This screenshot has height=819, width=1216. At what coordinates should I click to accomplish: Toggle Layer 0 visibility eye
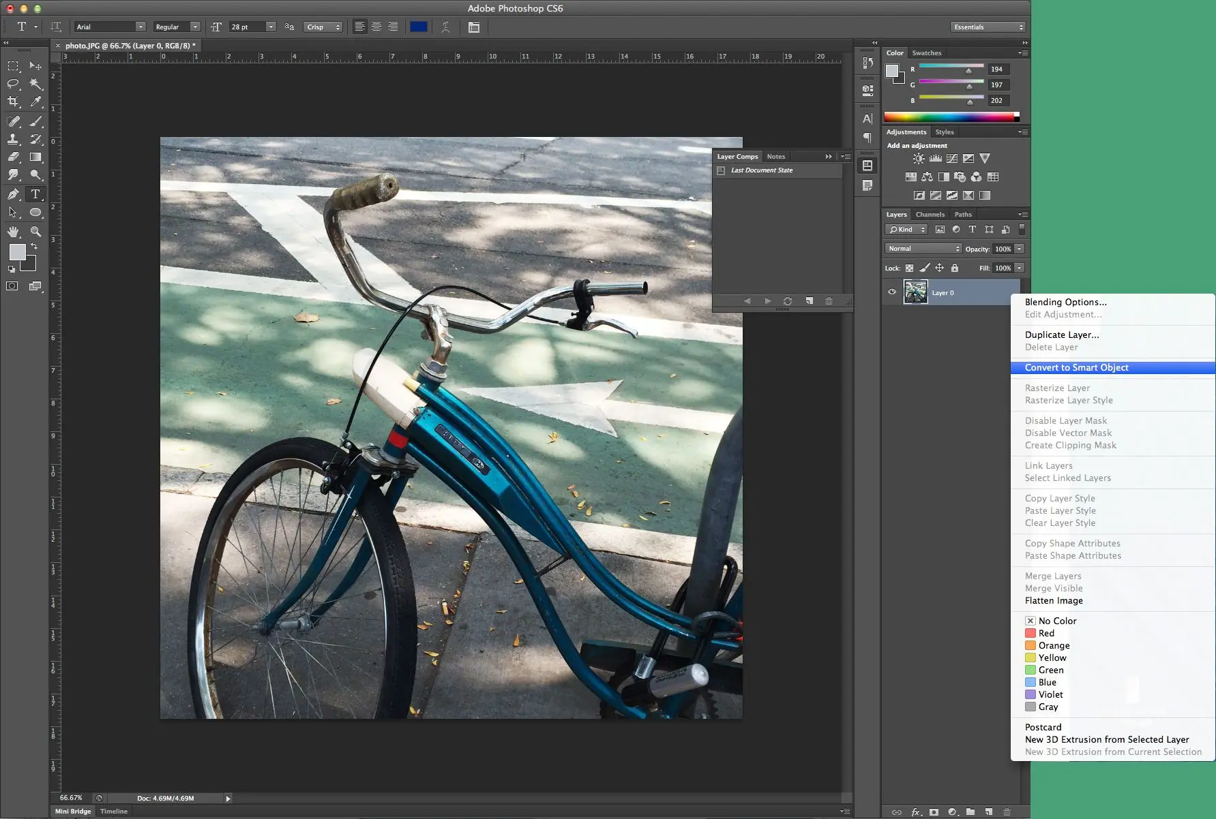[891, 292]
